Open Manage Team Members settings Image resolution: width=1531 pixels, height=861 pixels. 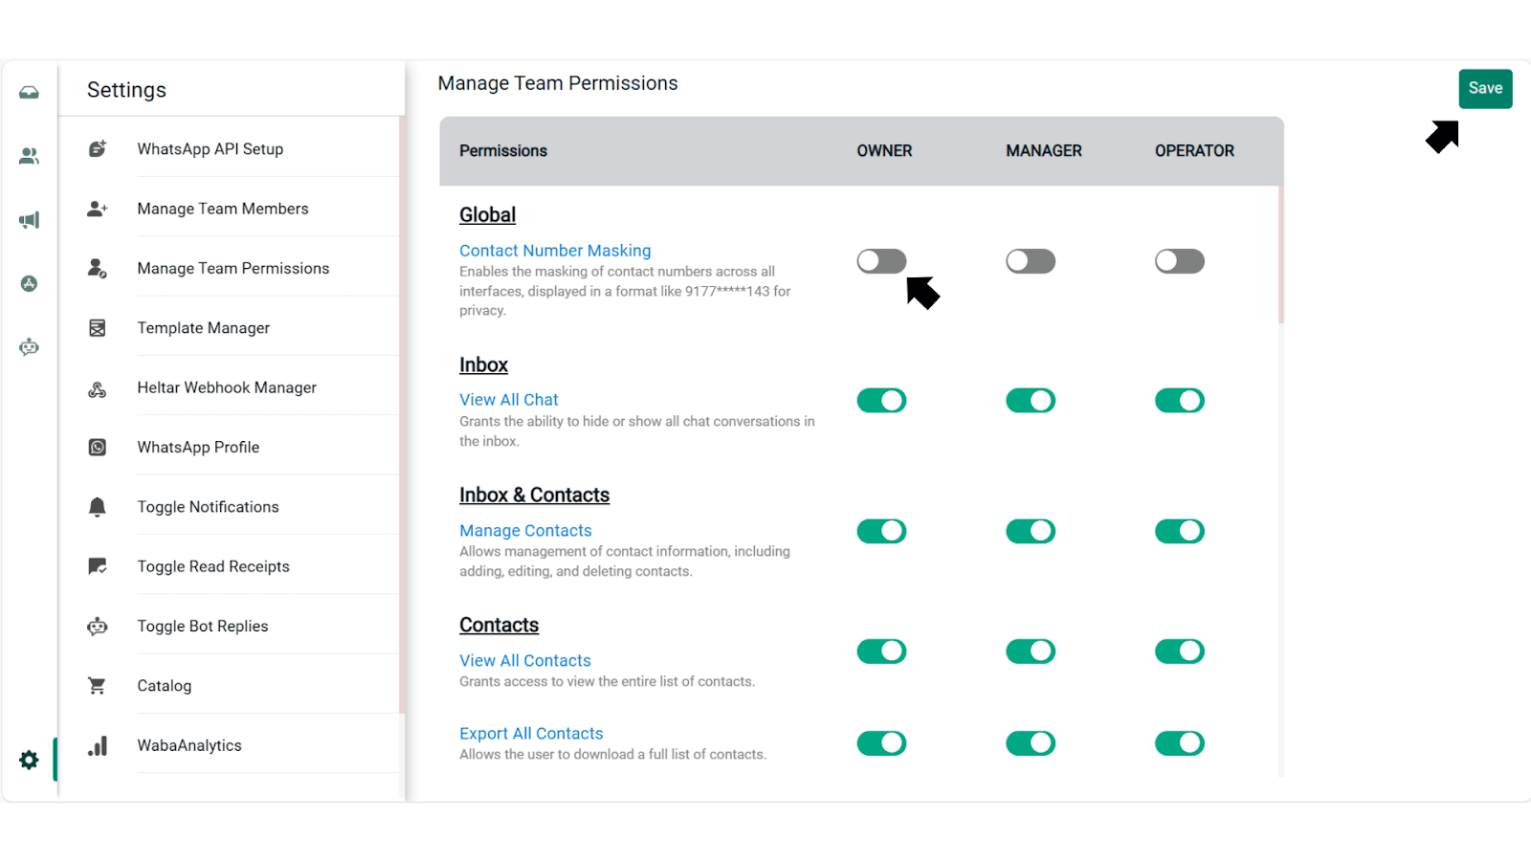[222, 209]
